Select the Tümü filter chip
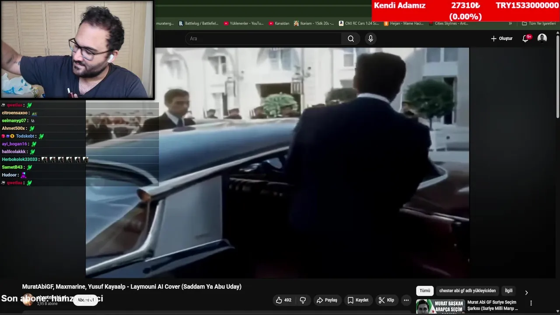 click(x=425, y=290)
